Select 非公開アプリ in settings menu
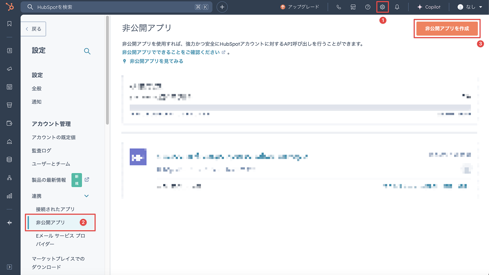The image size is (489, 275). click(51, 222)
